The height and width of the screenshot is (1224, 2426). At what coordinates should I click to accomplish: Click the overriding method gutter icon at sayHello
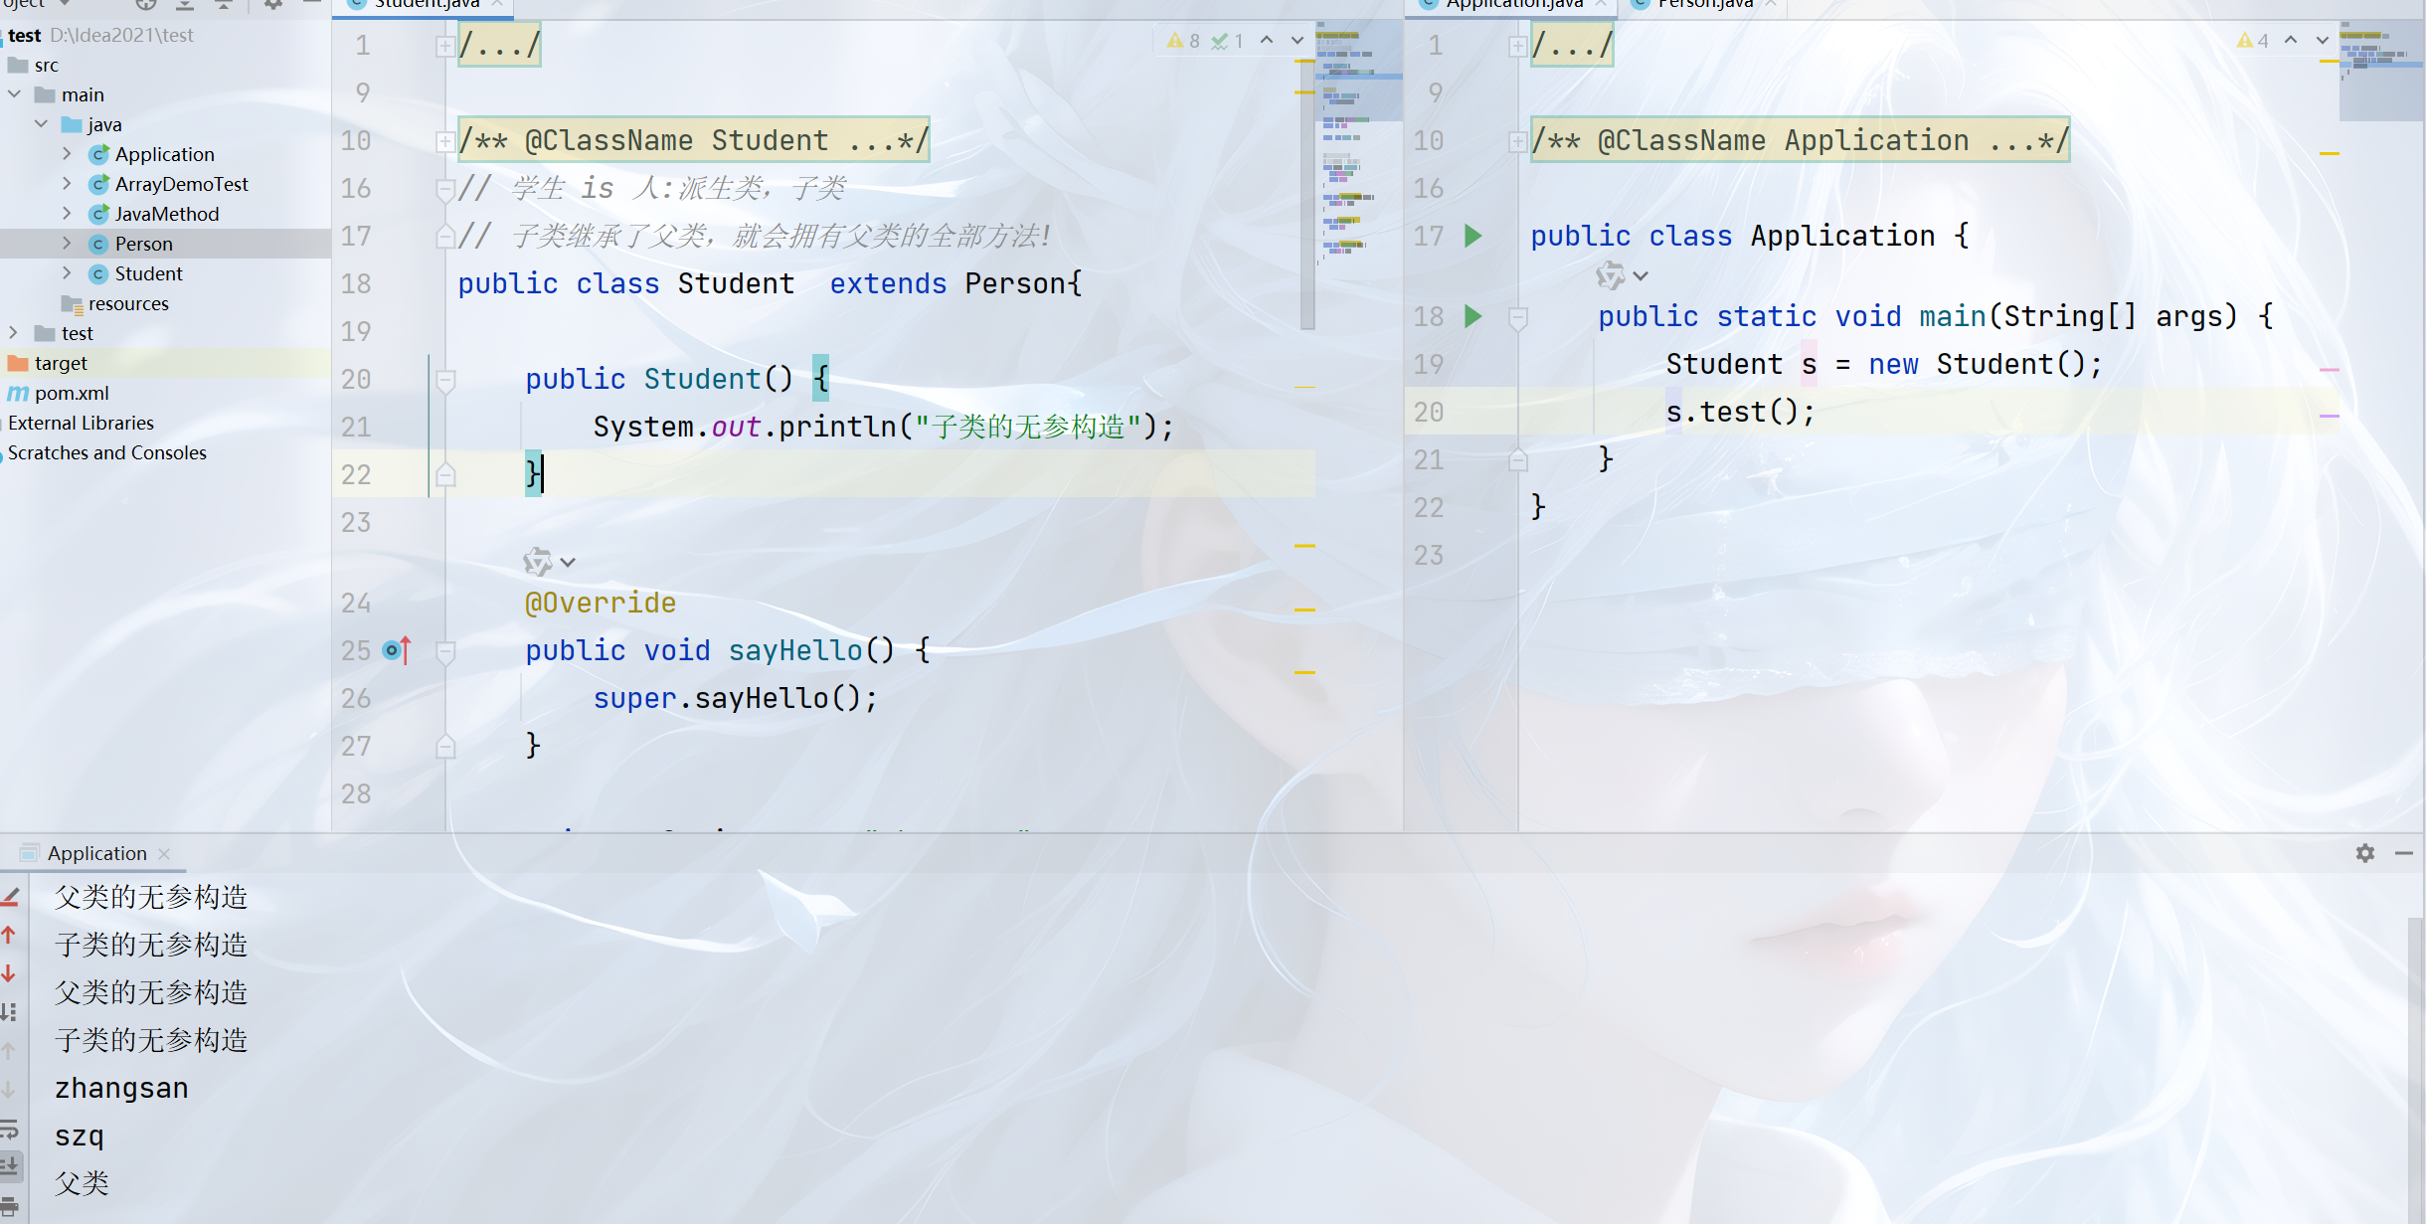[x=395, y=651]
